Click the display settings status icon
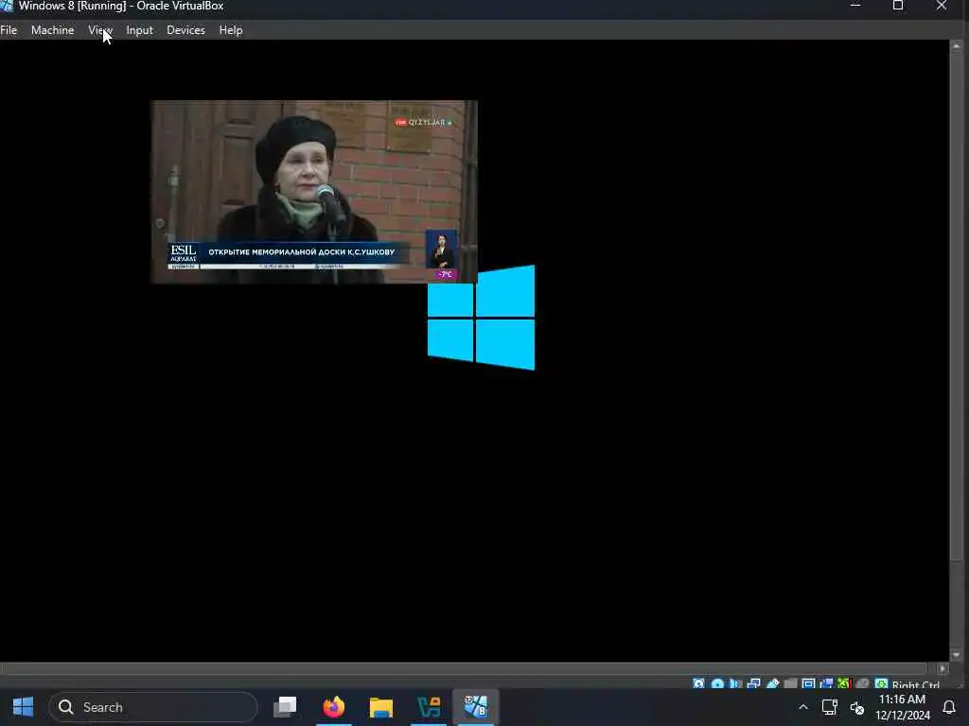Viewport: 969px width, 726px height. pyautogui.click(x=808, y=683)
